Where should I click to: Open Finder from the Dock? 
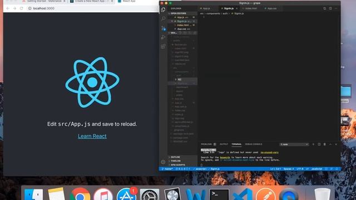point(33,195)
